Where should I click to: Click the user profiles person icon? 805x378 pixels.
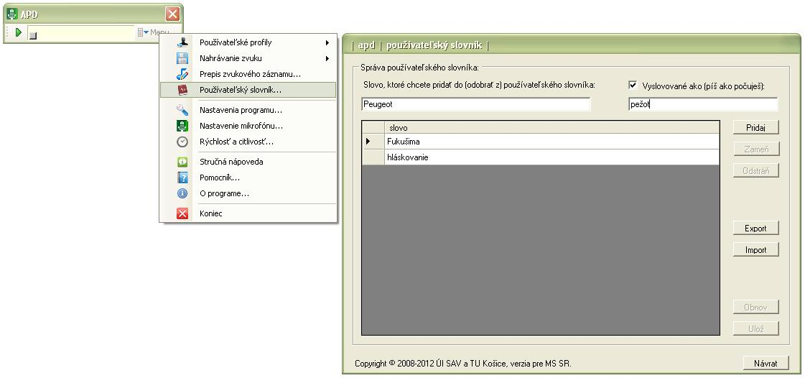tap(182, 42)
